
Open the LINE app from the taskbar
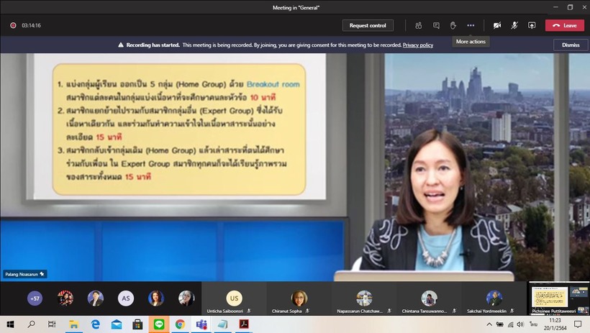click(x=159, y=324)
